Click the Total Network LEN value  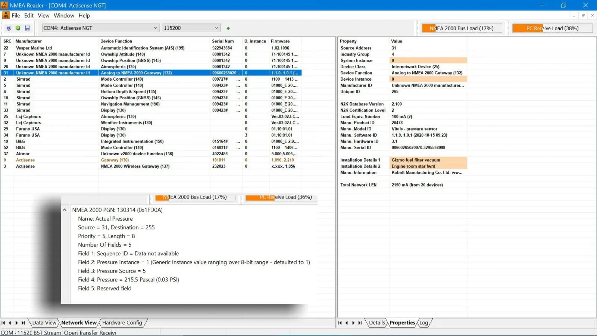417,185
